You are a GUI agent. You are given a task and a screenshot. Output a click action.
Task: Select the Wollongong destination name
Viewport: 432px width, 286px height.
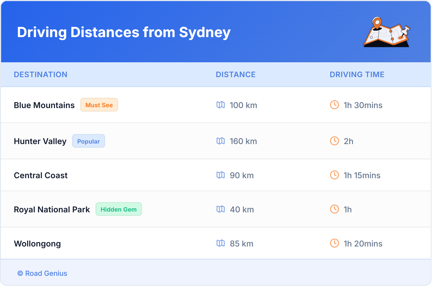click(37, 244)
